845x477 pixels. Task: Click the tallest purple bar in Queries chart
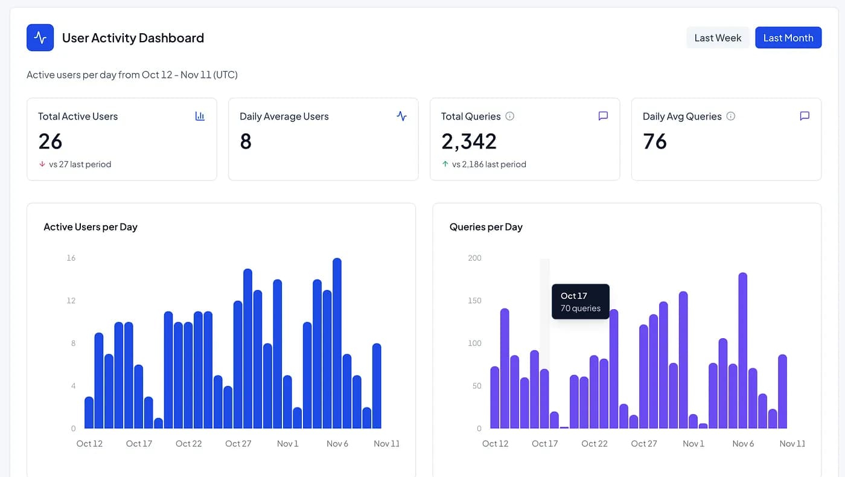click(743, 351)
